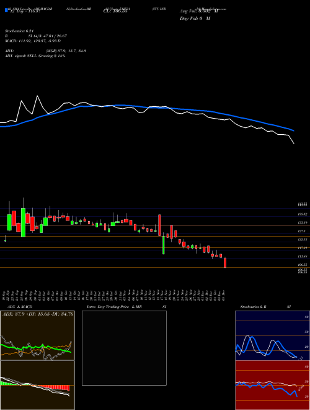Click the red MACD histogram bars
310x410 pixels.
(55, 388)
